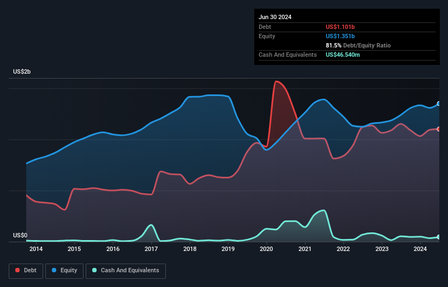The height and width of the screenshot is (287, 448).
Task: Click the 2019 x-axis label
Action: tap(228, 249)
